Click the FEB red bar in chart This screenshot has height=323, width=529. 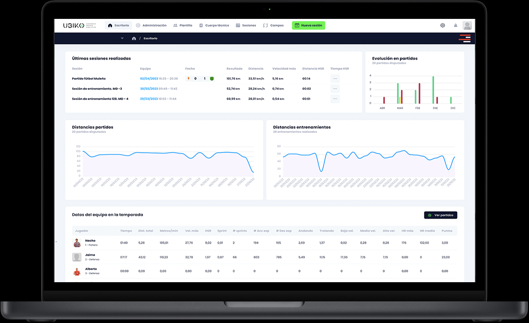pyautogui.click(x=419, y=93)
